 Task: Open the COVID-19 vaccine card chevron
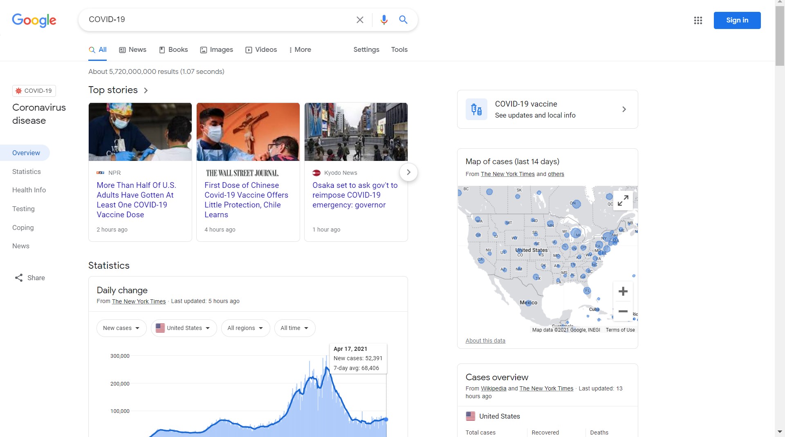point(624,109)
